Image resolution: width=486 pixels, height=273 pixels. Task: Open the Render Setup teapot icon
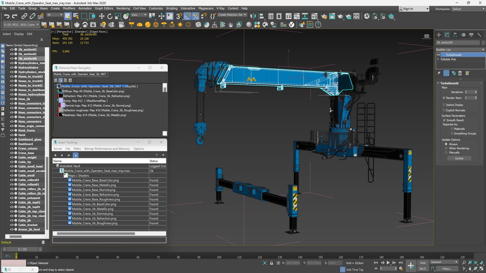pos(324,16)
